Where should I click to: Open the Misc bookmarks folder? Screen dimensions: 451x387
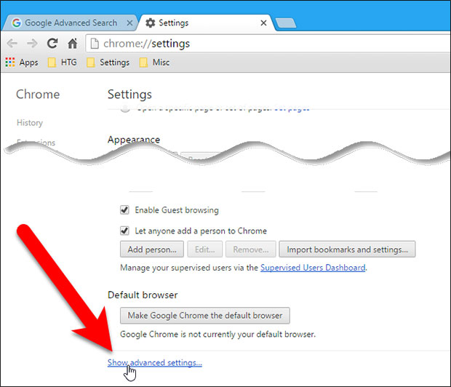(x=154, y=63)
